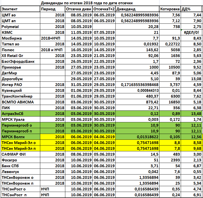Select the title cell 'Дивиденды по итогам 2018 года'
This screenshot has width=203, height=198.
(87, 3)
